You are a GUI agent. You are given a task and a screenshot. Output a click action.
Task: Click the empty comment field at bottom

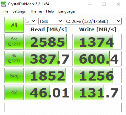point(63,107)
